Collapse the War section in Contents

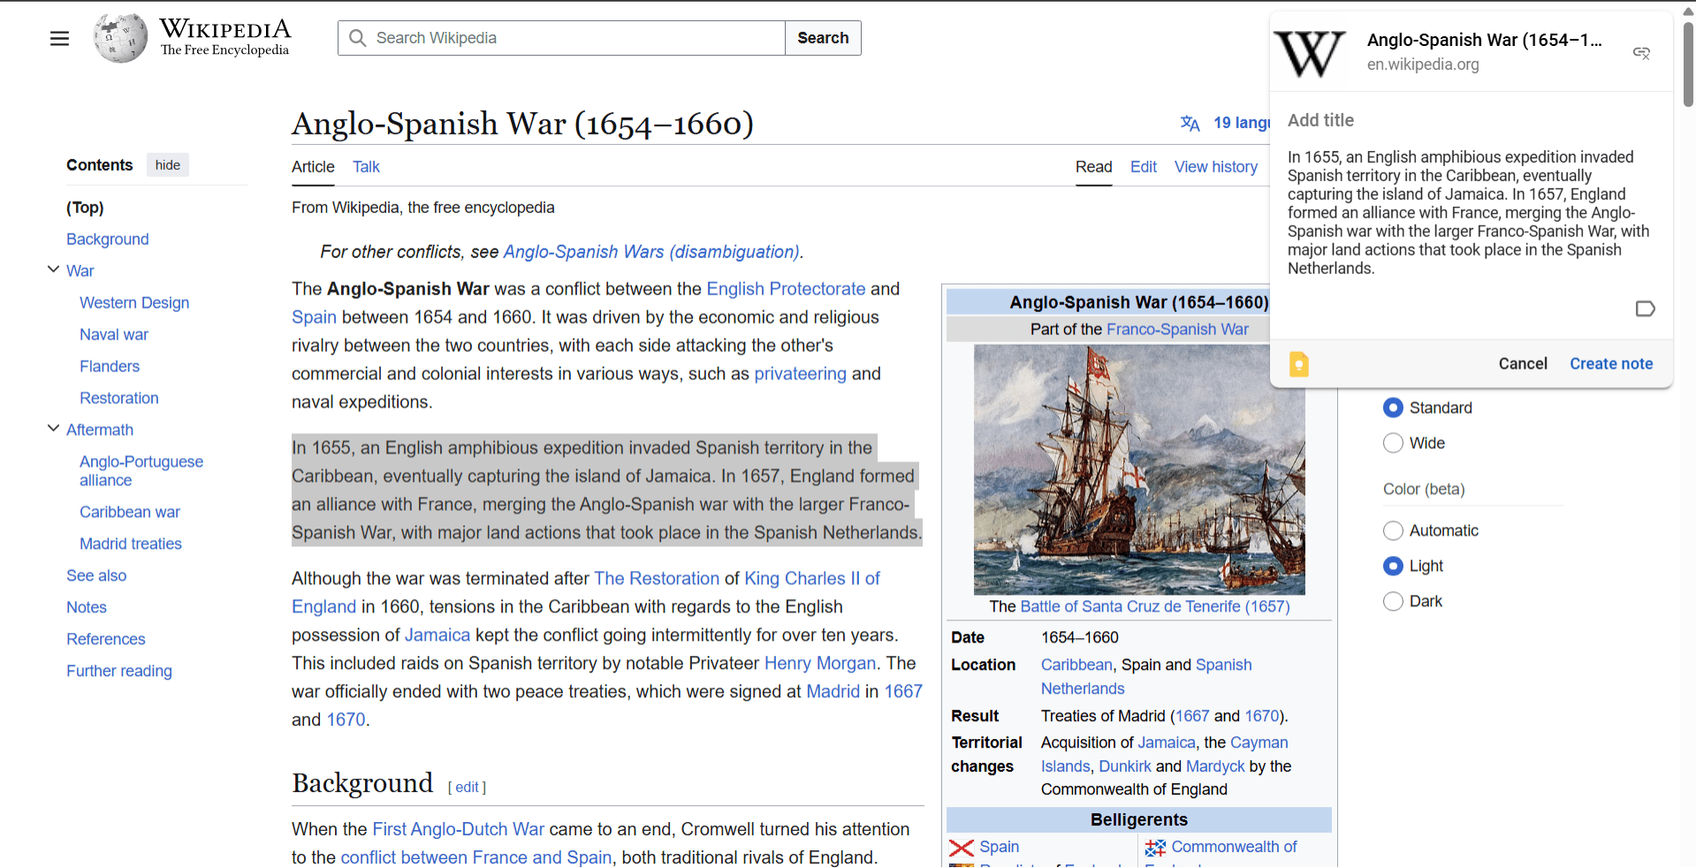coord(53,270)
